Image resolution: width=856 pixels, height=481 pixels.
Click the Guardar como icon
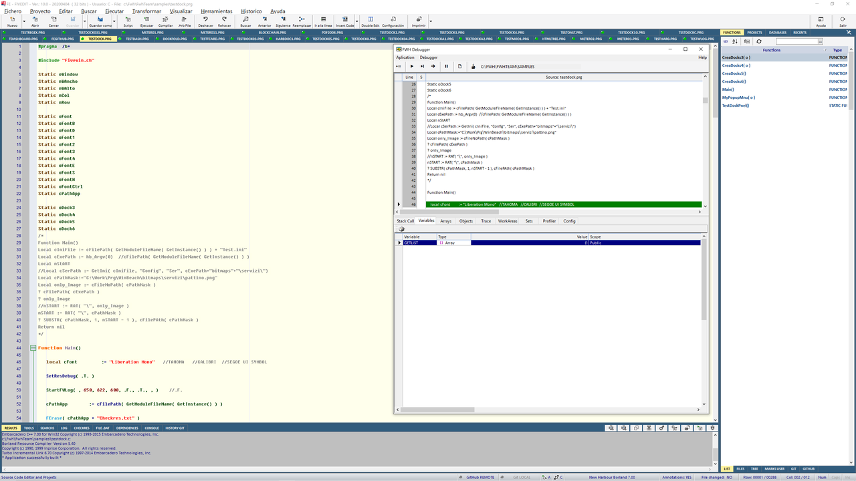[x=100, y=20]
